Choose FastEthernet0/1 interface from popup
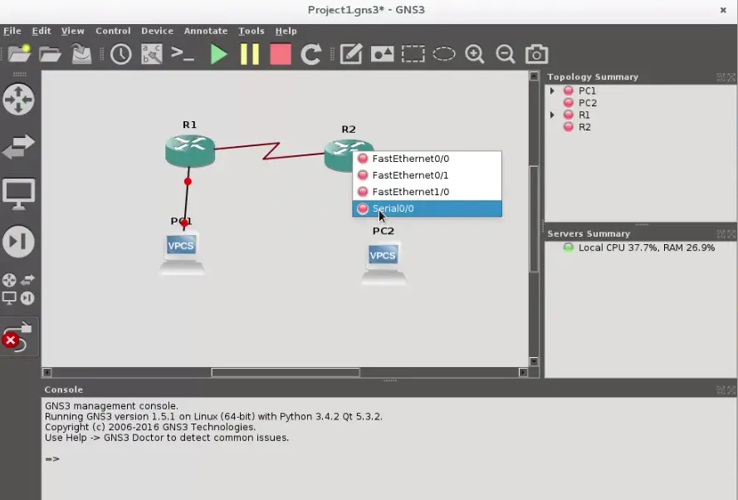 [x=427, y=175]
